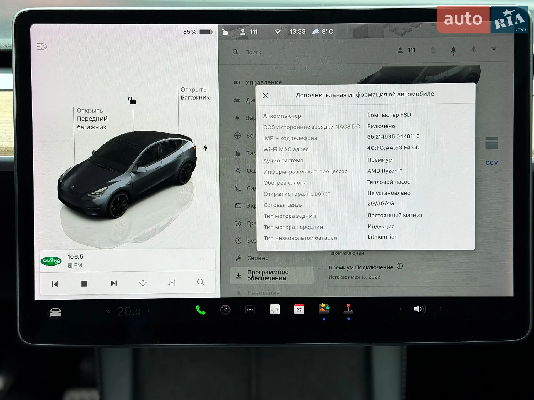
Task: Open the green Phone app
Action: tap(201, 310)
